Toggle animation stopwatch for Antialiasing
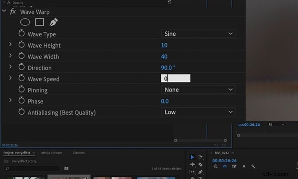The height and width of the screenshot is (179, 298). (x=21, y=112)
